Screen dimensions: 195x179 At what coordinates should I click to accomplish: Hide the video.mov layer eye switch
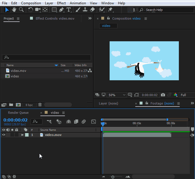coord(4,135)
